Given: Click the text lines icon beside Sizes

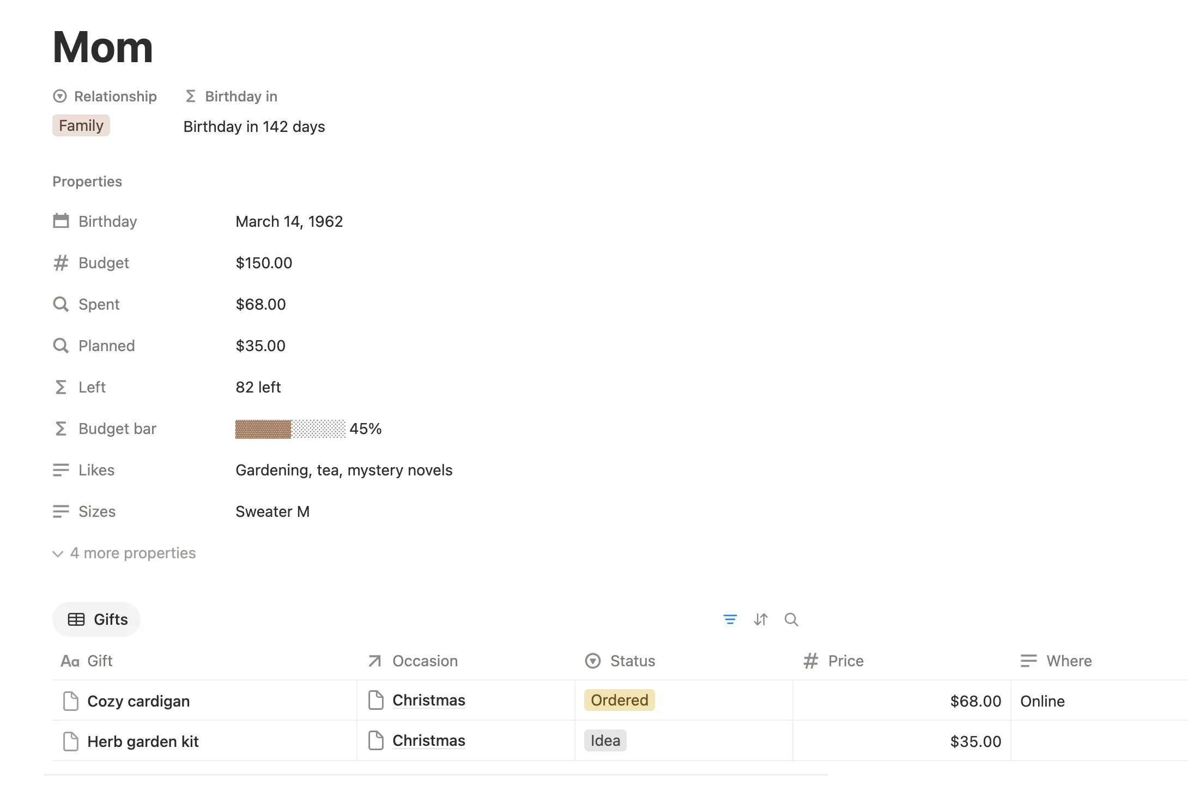Looking at the screenshot, I should click(x=61, y=511).
